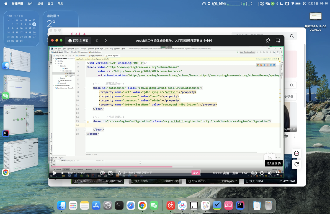Viewport: 330px width, 214px height.
Task: Click the search icon at top of bilibili main window
Action: click(292, 36)
